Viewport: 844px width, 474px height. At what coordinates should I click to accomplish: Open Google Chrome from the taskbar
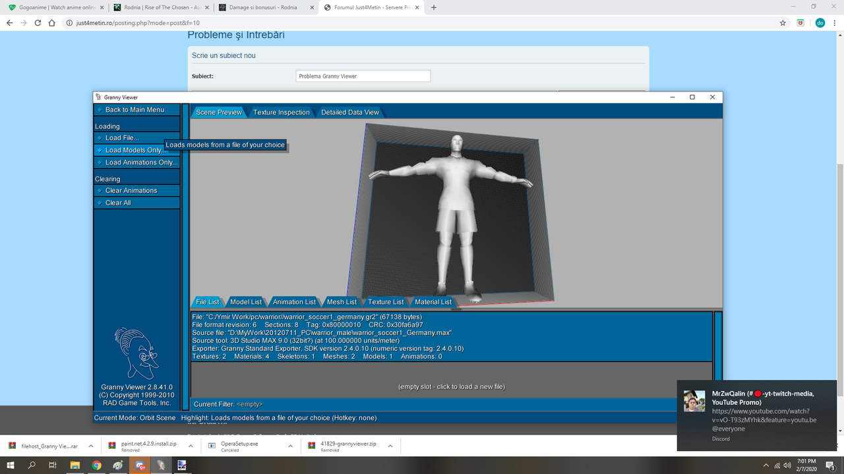click(97, 465)
